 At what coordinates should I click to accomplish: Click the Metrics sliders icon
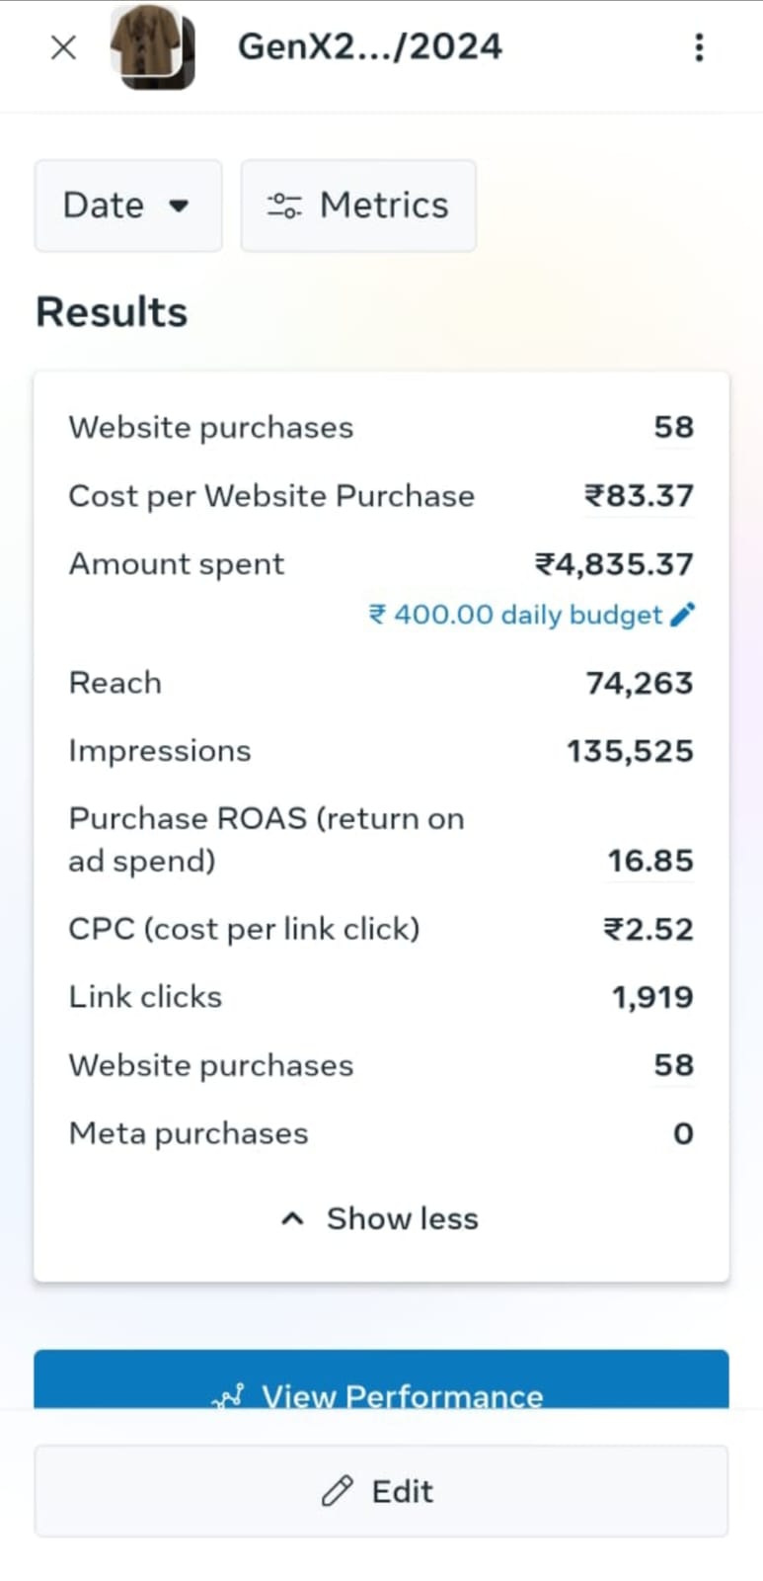pos(284,206)
